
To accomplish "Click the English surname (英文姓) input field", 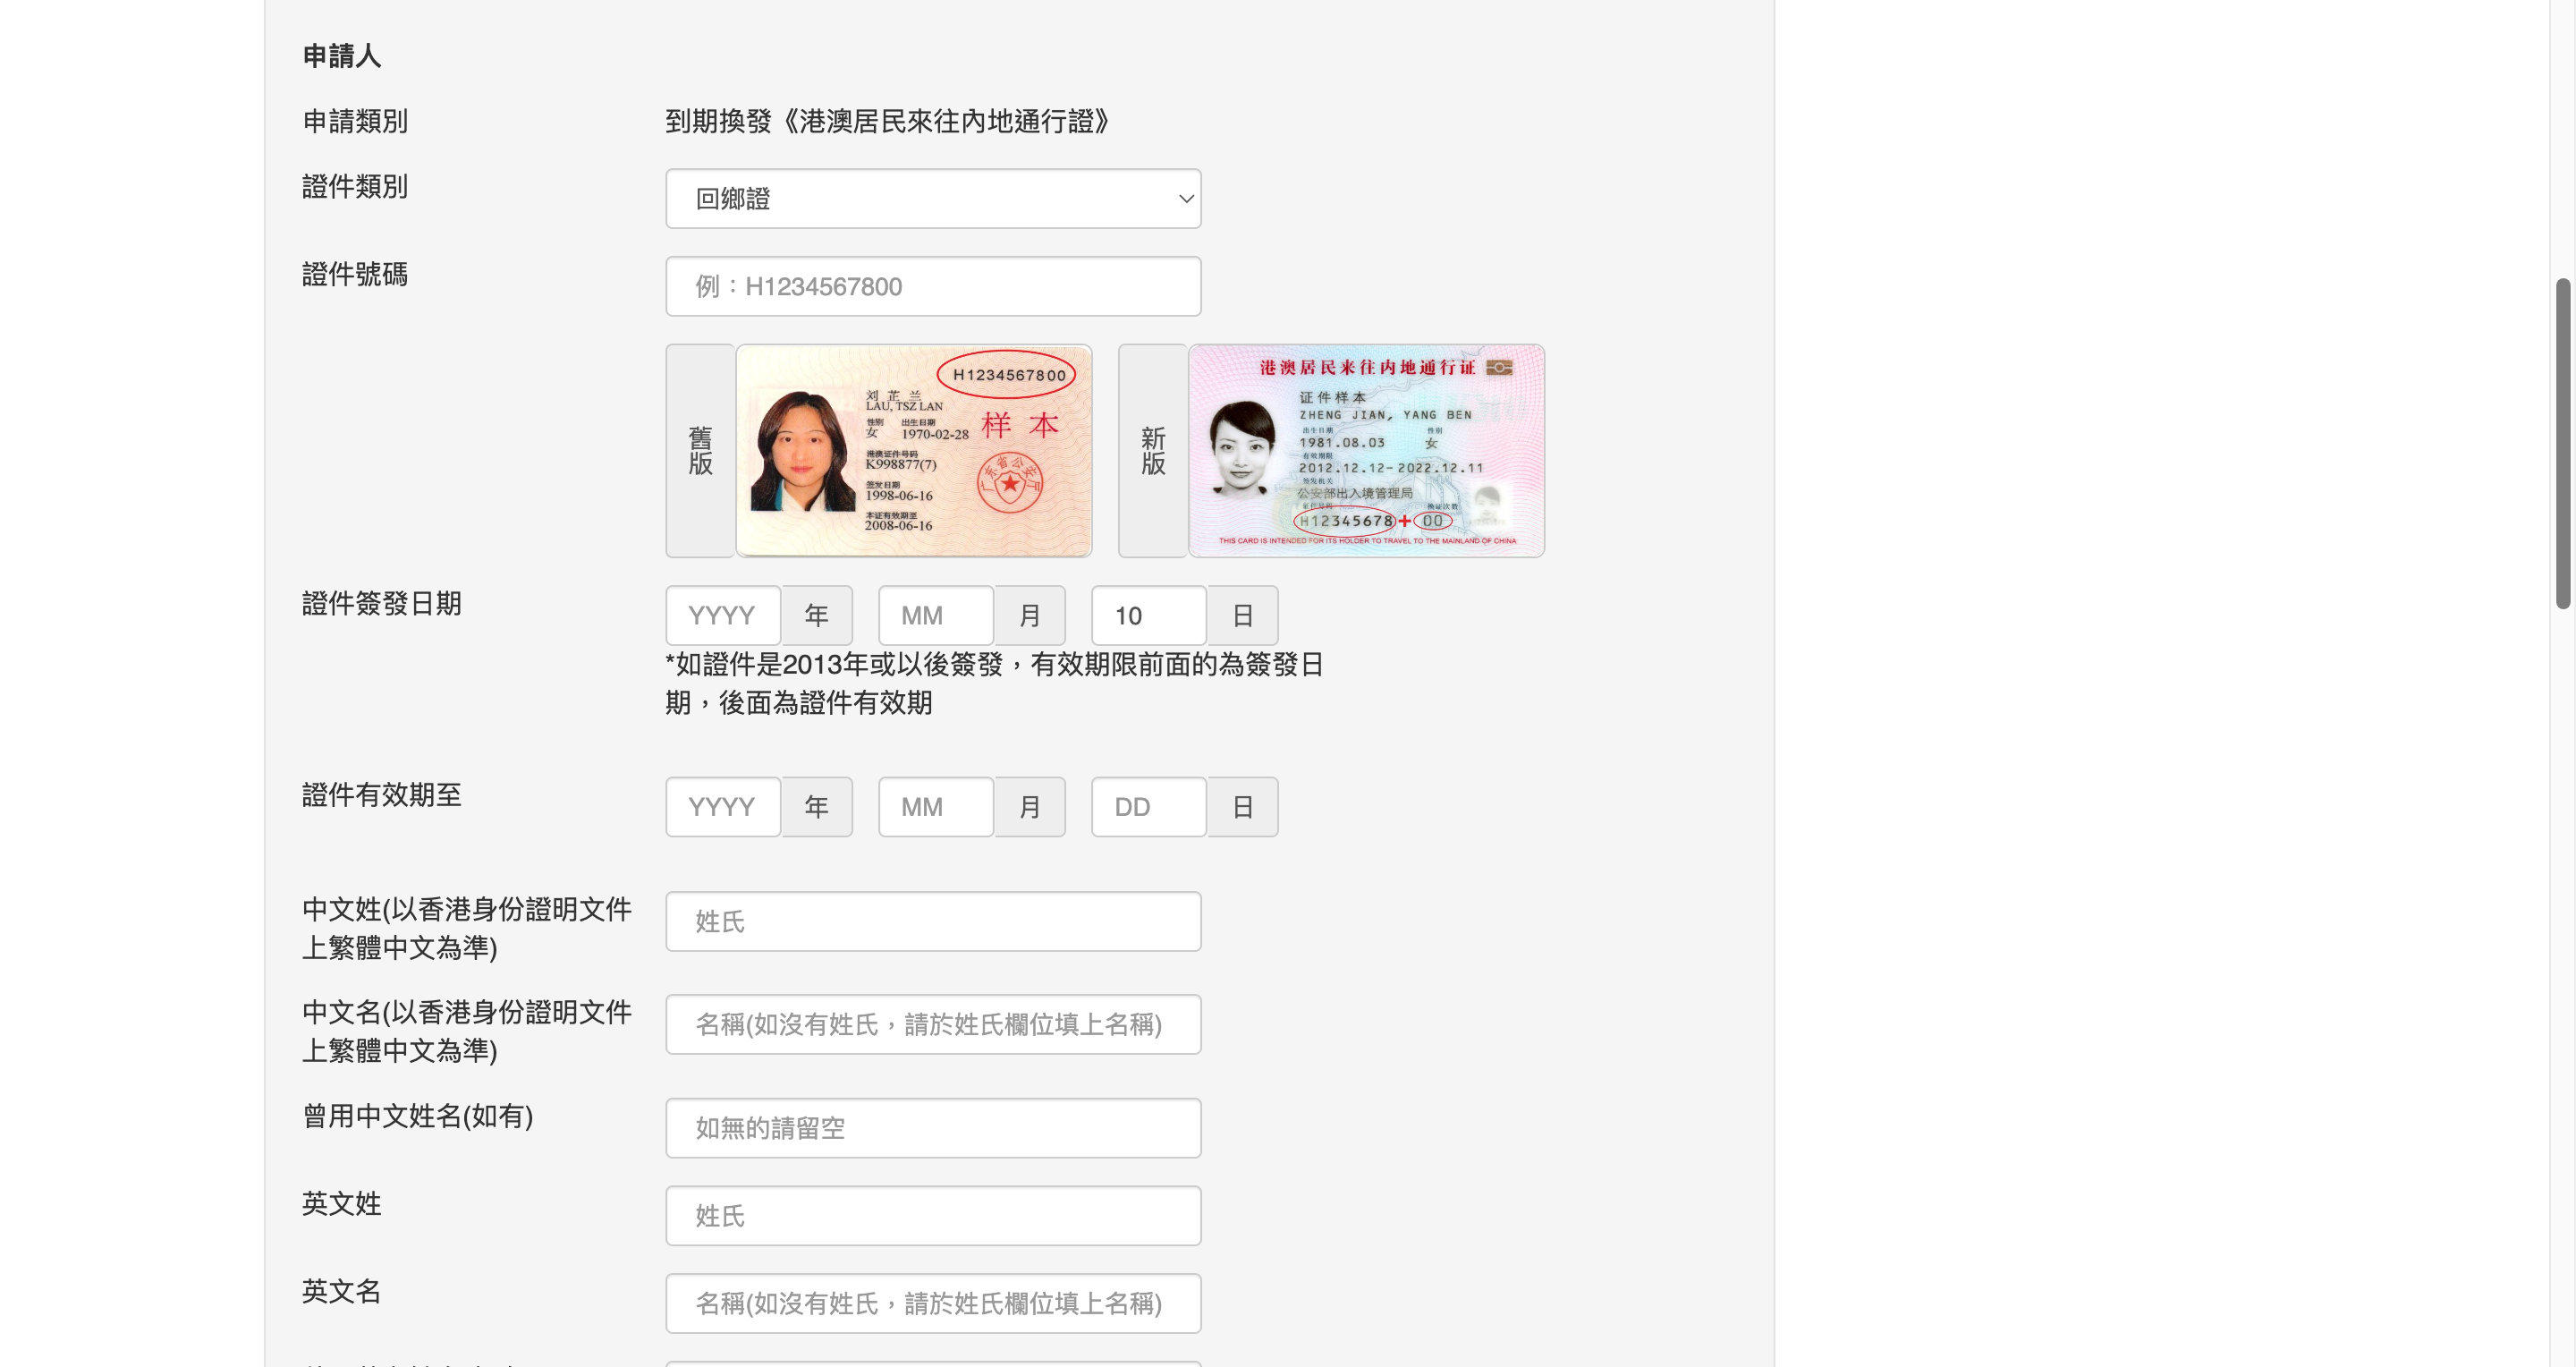I will click(932, 1215).
